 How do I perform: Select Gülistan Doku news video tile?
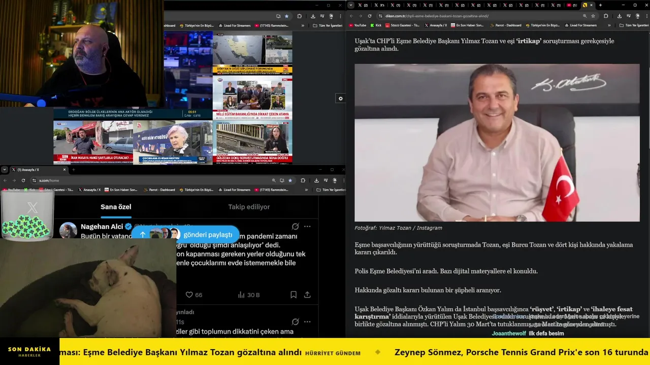coord(252,142)
